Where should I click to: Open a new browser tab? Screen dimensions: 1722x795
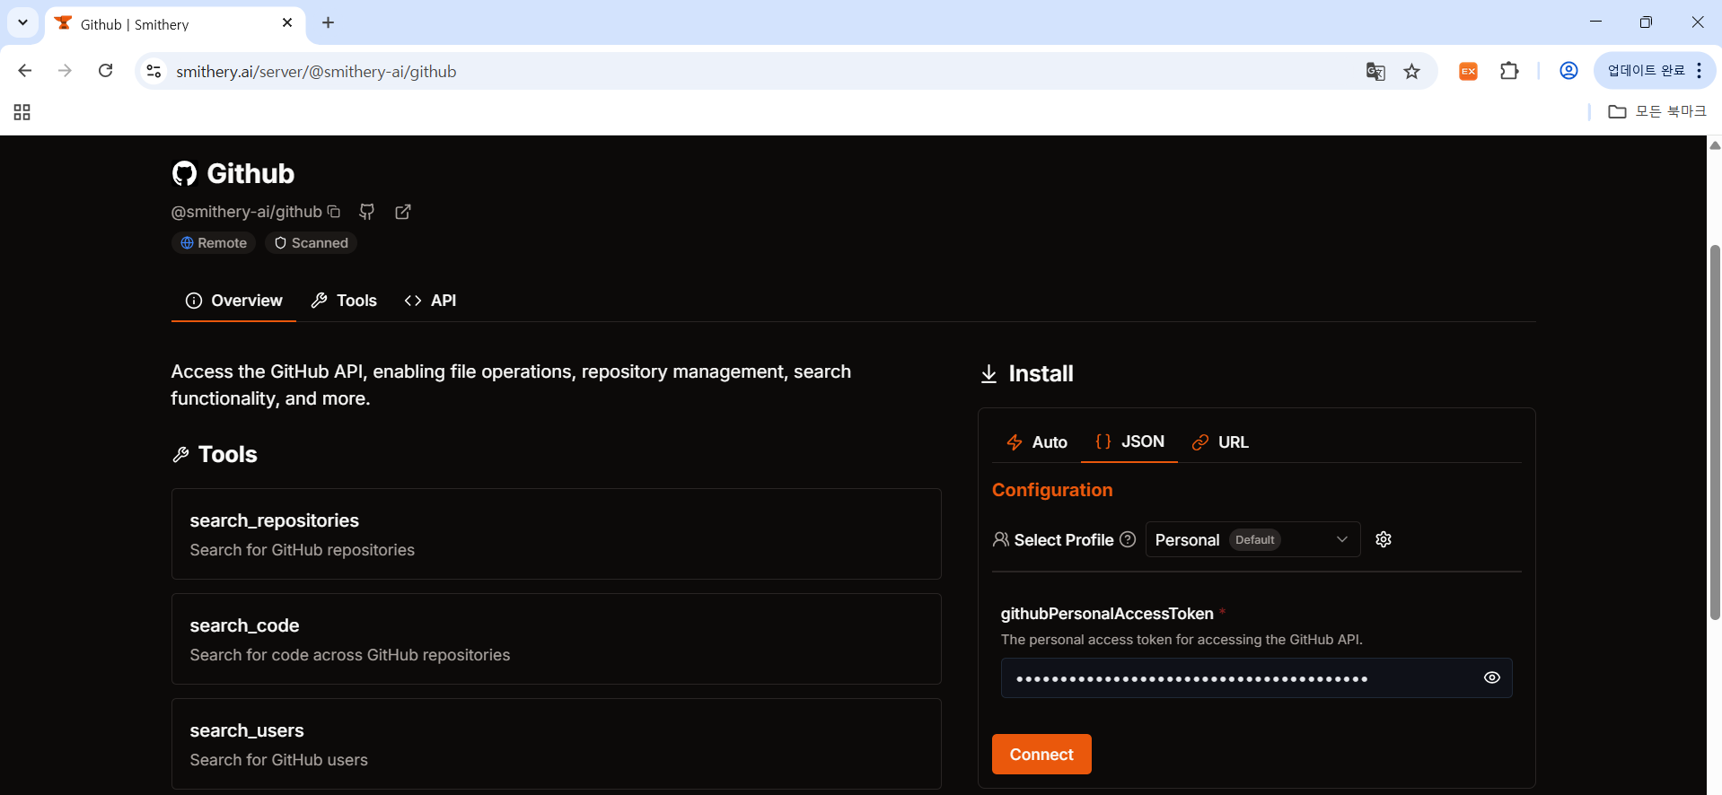(329, 22)
